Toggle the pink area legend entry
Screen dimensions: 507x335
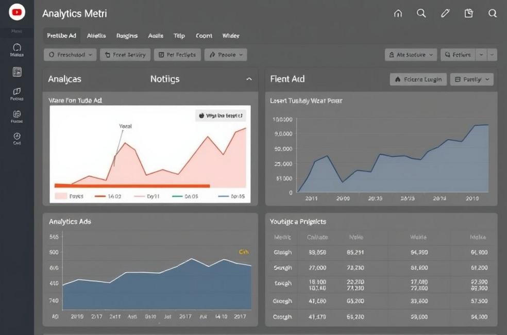coord(69,196)
